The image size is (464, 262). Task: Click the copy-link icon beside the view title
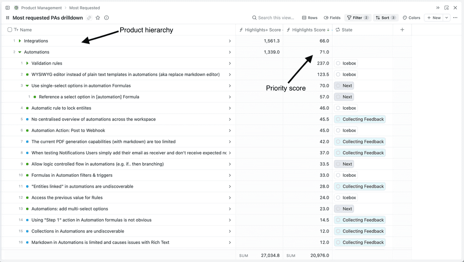click(89, 18)
